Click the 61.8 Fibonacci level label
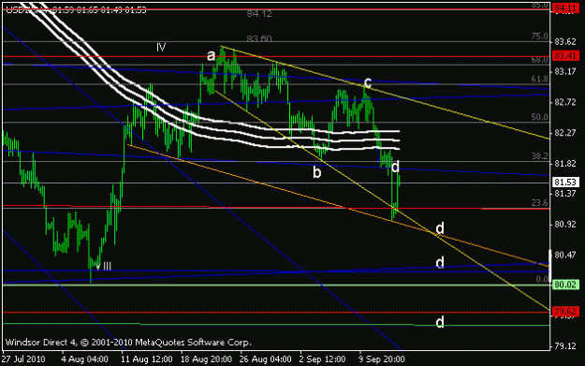Viewport: 585px width, 366px height. pyautogui.click(x=539, y=79)
